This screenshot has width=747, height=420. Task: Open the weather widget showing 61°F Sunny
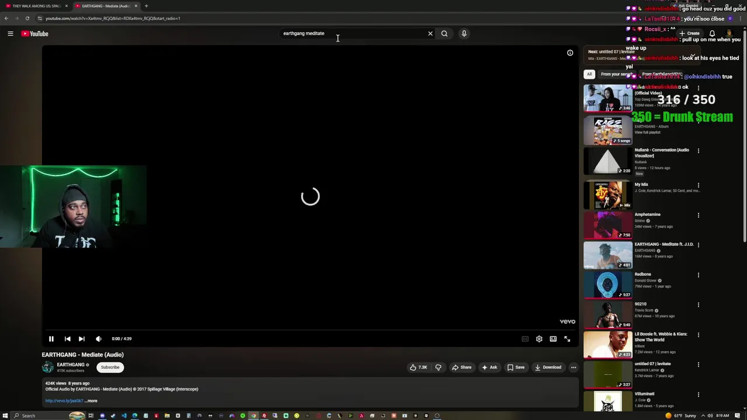tap(682, 415)
